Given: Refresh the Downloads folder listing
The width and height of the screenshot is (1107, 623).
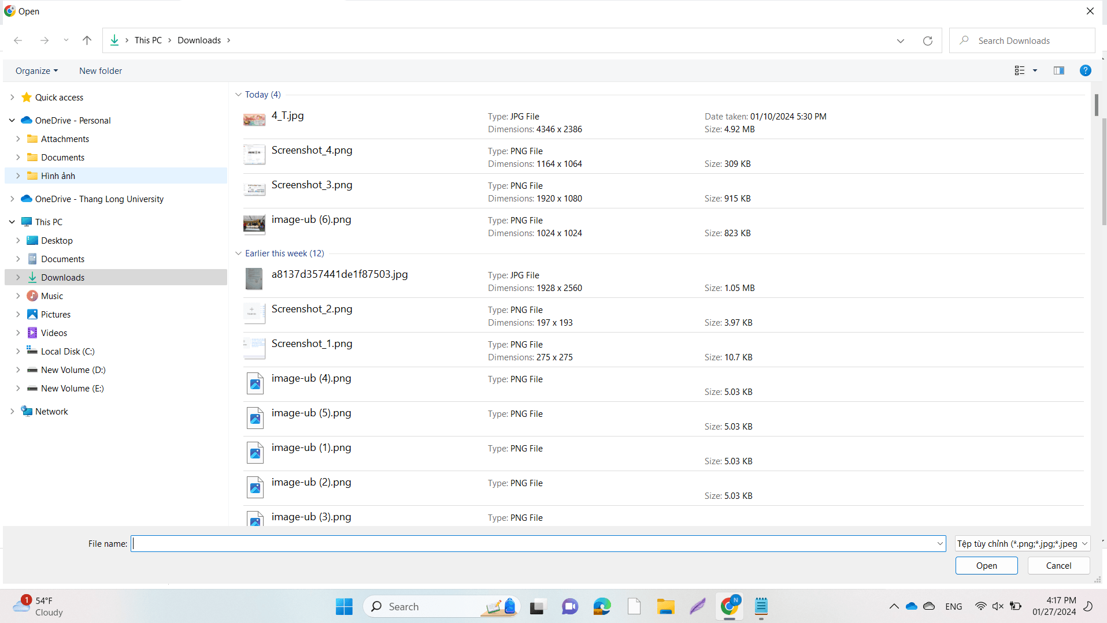Looking at the screenshot, I should [x=927, y=41].
